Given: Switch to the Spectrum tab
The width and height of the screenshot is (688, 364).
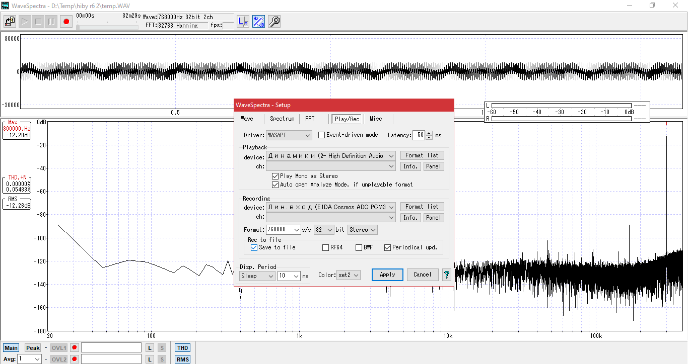Looking at the screenshot, I should pyautogui.click(x=282, y=119).
